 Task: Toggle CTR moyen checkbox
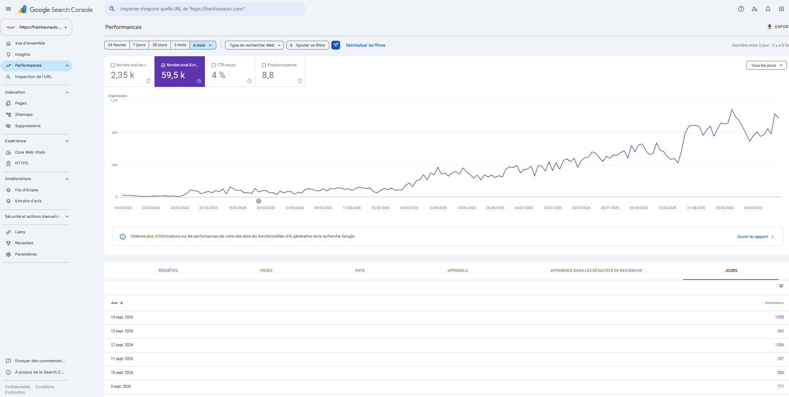coord(214,65)
